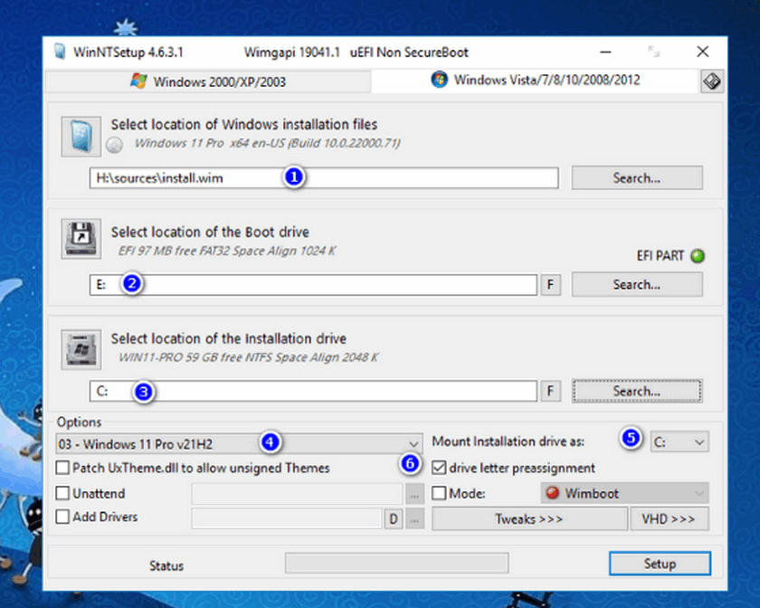Switch to Windows 2000/XP/2003 tab
The width and height of the screenshot is (760, 608).
[x=208, y=81]
